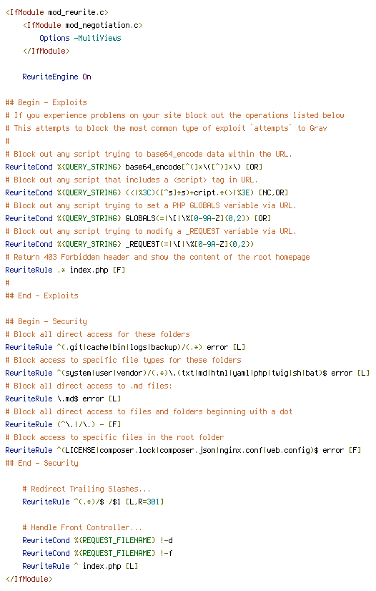Click the opening IfModule mod_rewrite.c tag
The image size is (376, 591).
57,12
